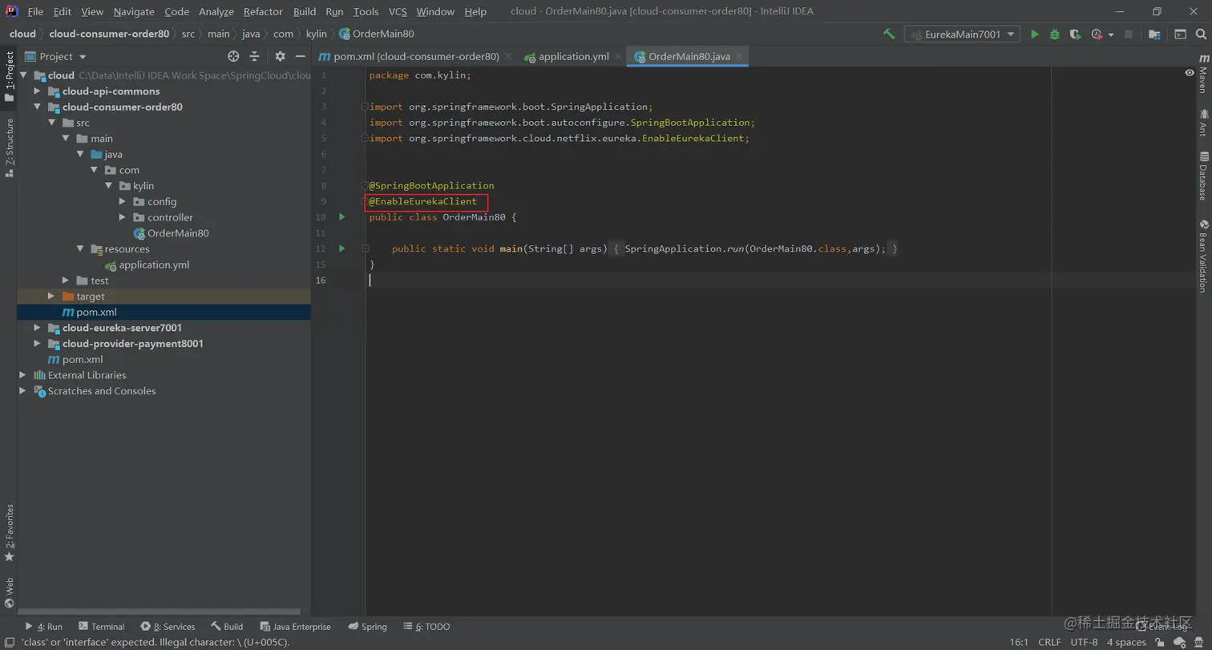Click the Run Anything terminal icon in toolbar
Screen dimensions: 1212x650
[x=1180, y=34]
